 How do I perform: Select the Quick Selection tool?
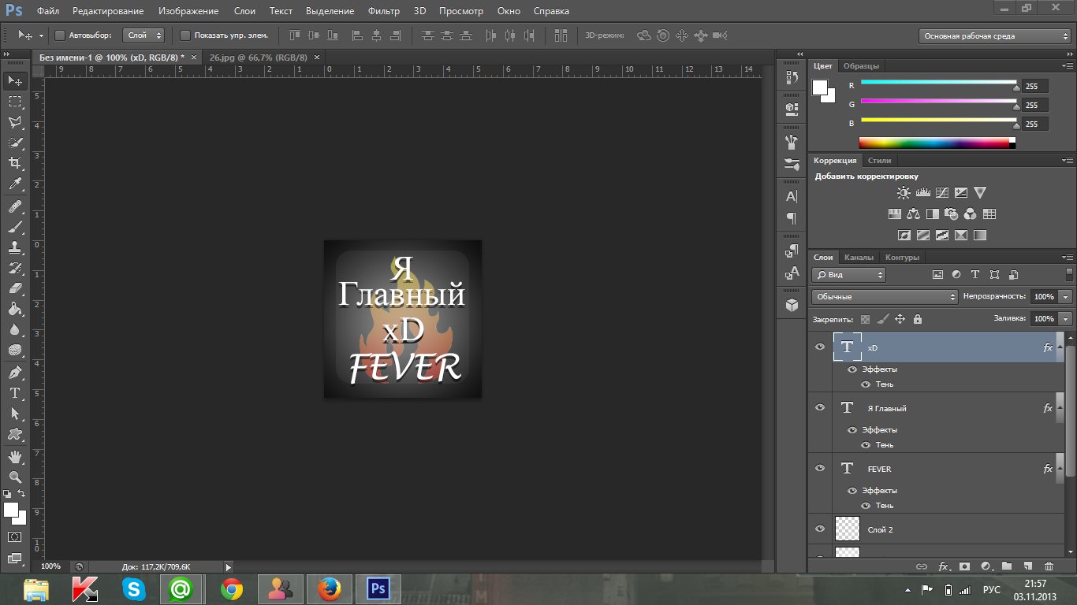pos(15,143)
